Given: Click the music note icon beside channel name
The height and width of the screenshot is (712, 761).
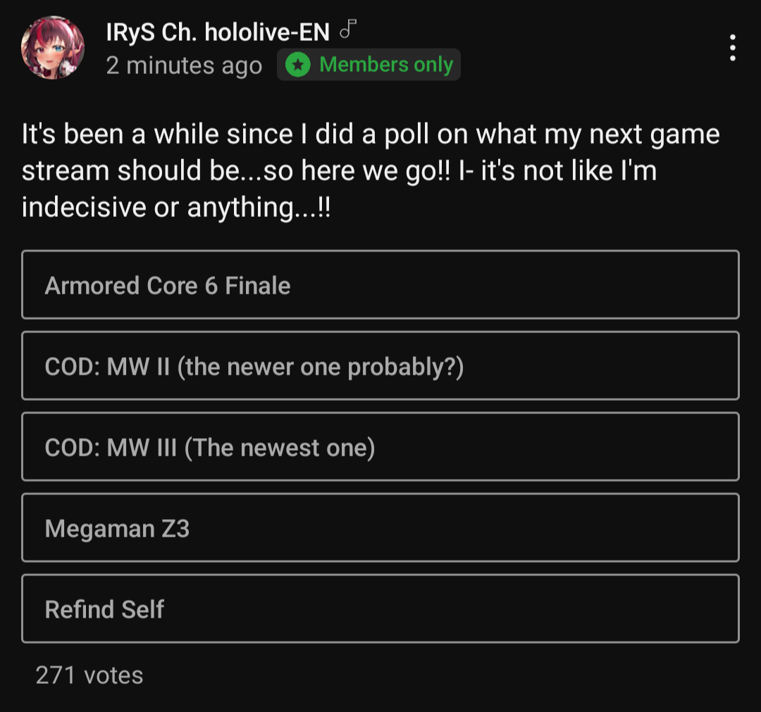Looking at the screenshot, I should click(348, 29).
